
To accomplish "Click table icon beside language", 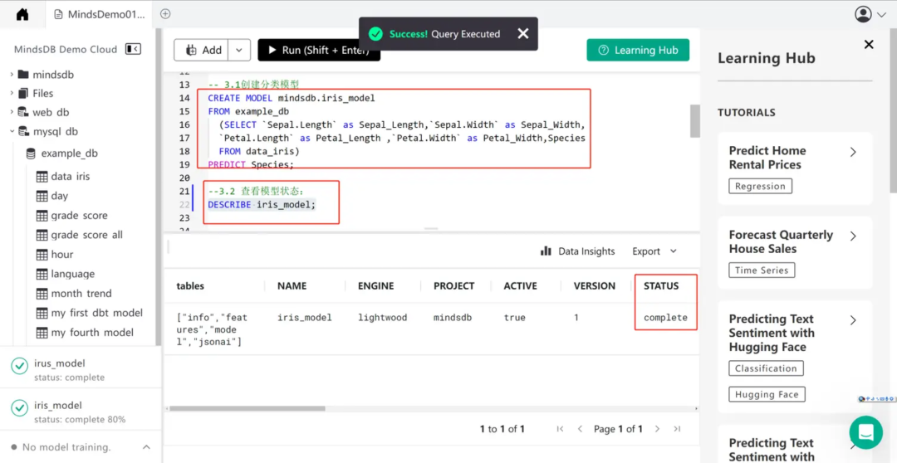I will point(42,274).
